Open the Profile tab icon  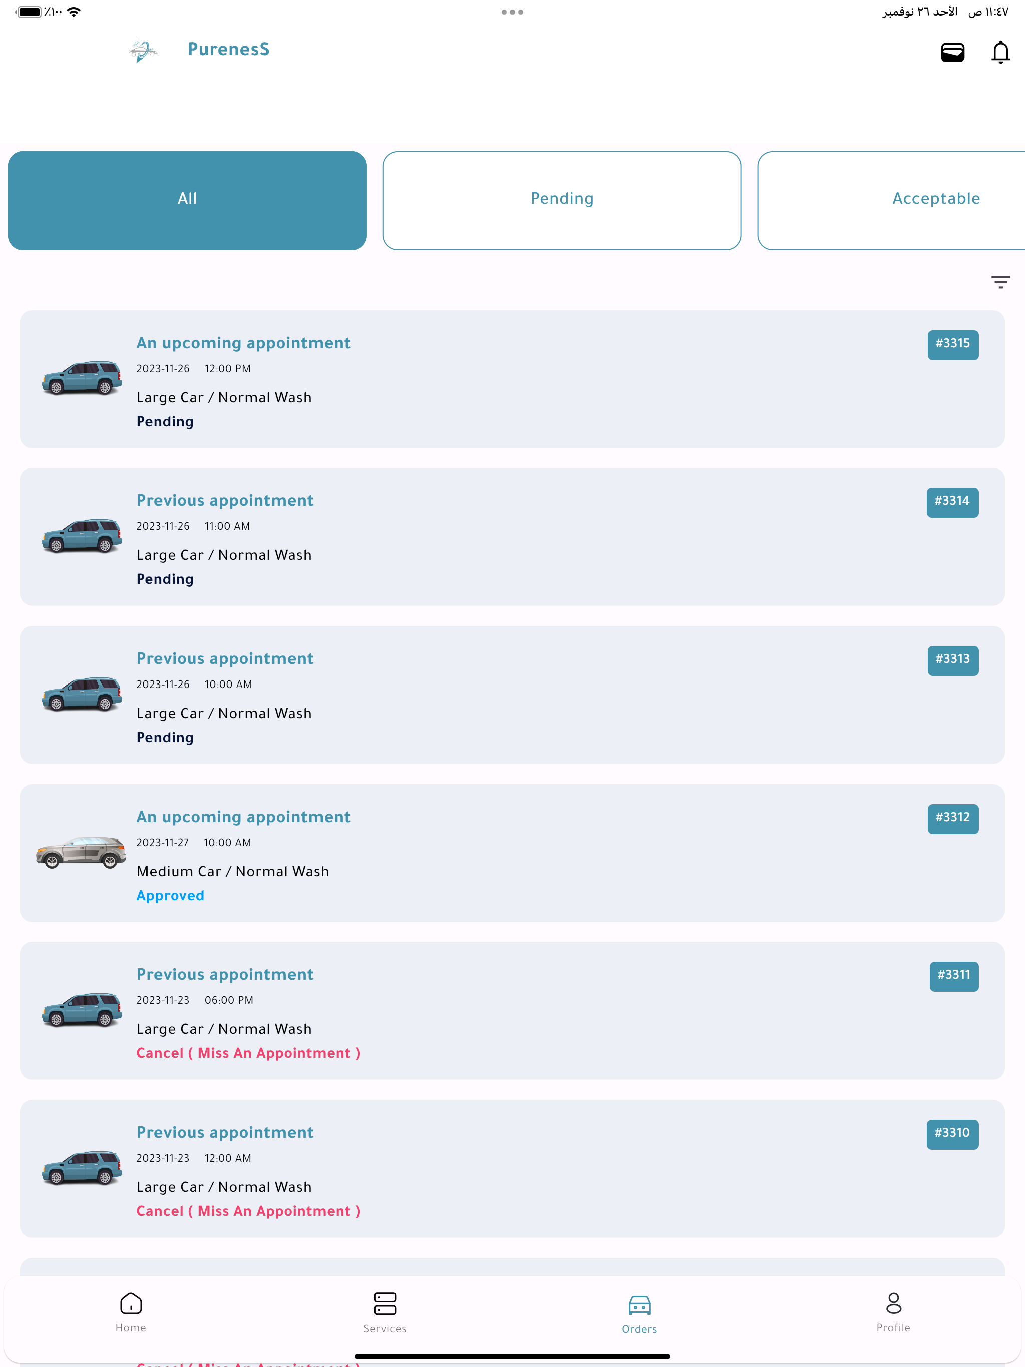click(x=893, y=1303)
